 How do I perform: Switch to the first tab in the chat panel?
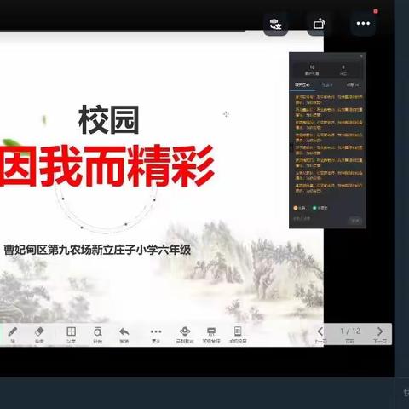pyautogui.click(x=302, y=84)
